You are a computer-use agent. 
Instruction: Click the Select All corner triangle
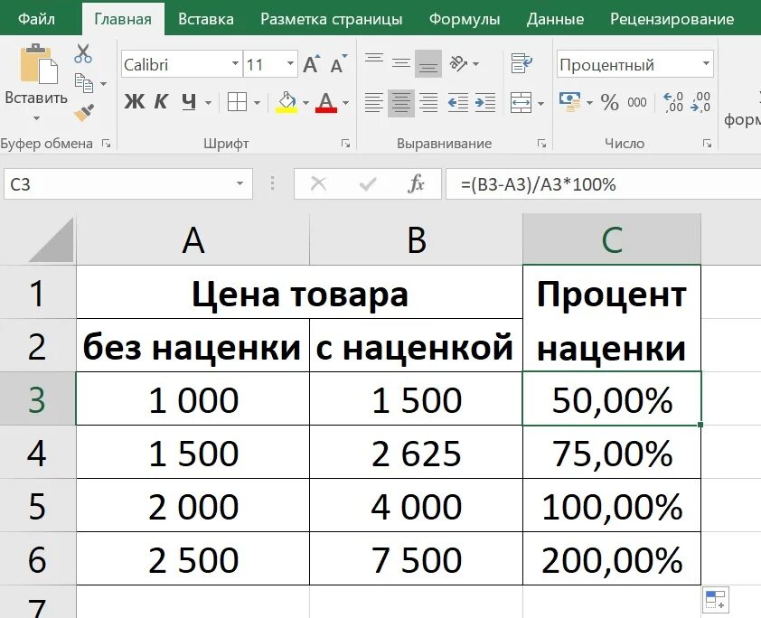(51, 239)
